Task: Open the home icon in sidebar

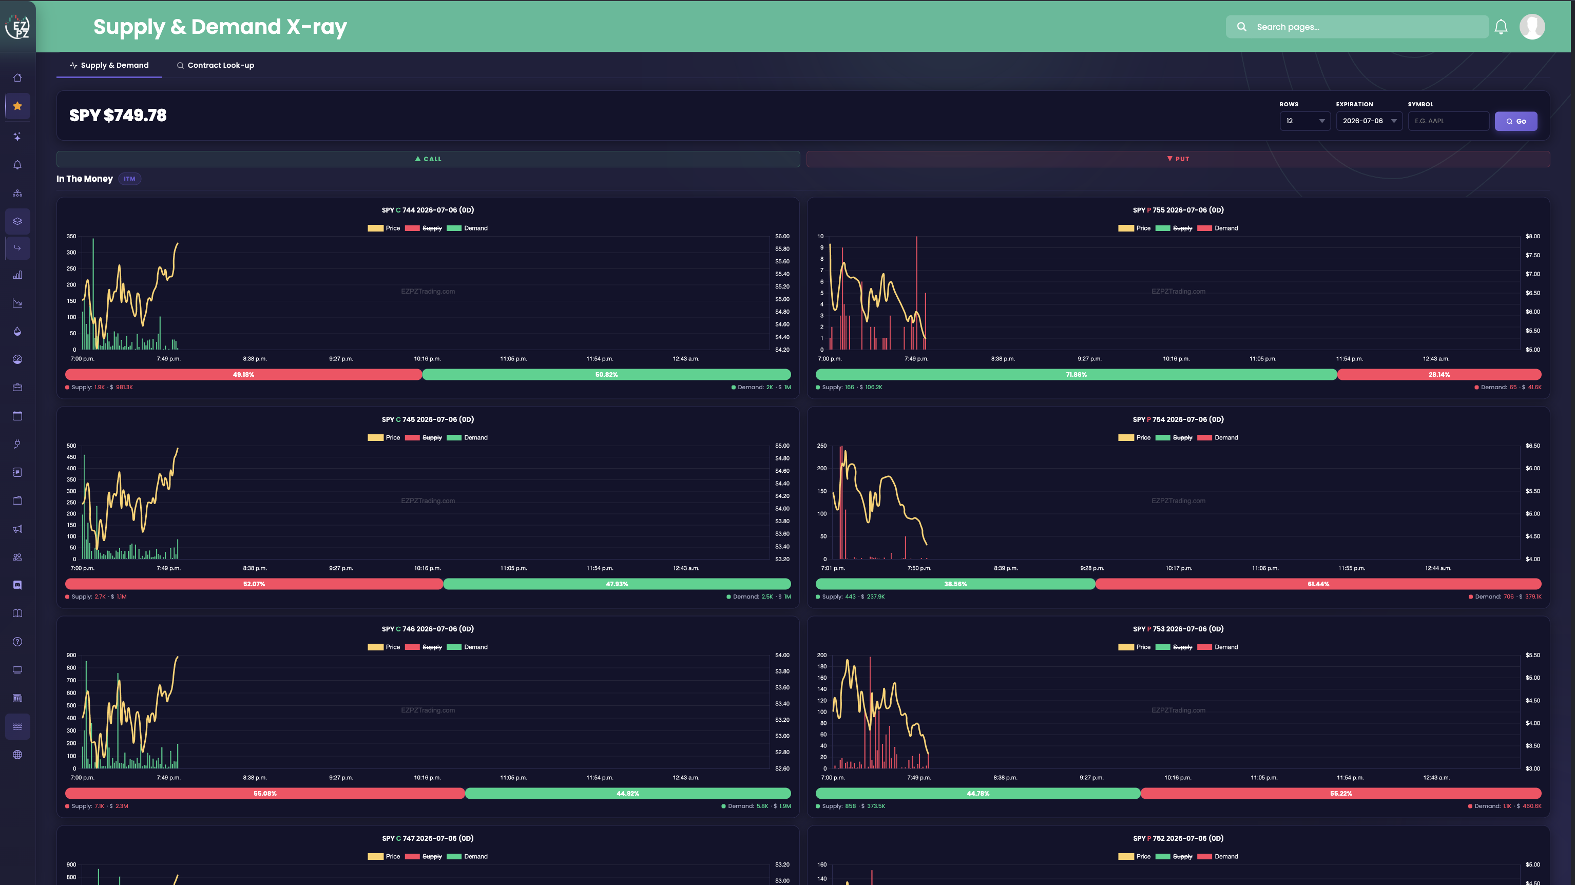Action: tap(17, 78)
